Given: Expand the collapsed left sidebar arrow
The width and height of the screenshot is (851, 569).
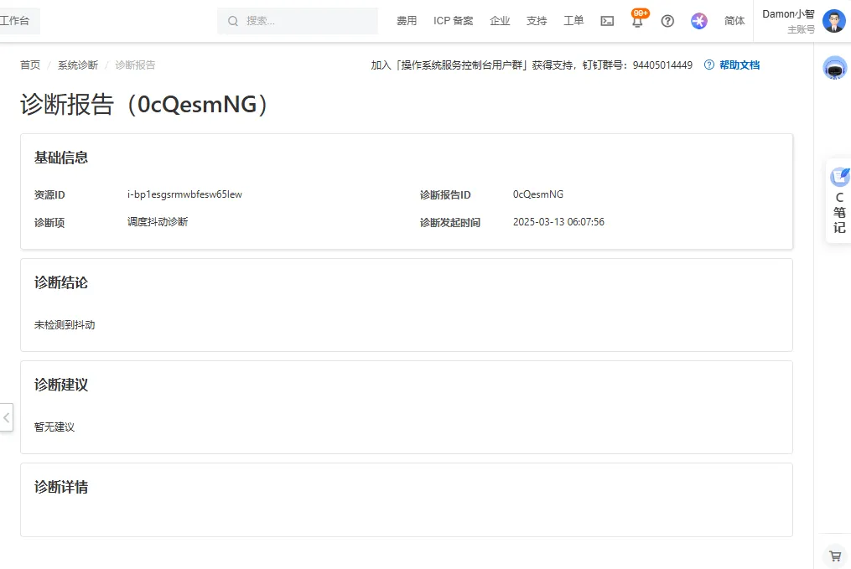Looking at the screenshot, I should pyautogui.click(x=6, y=417).
